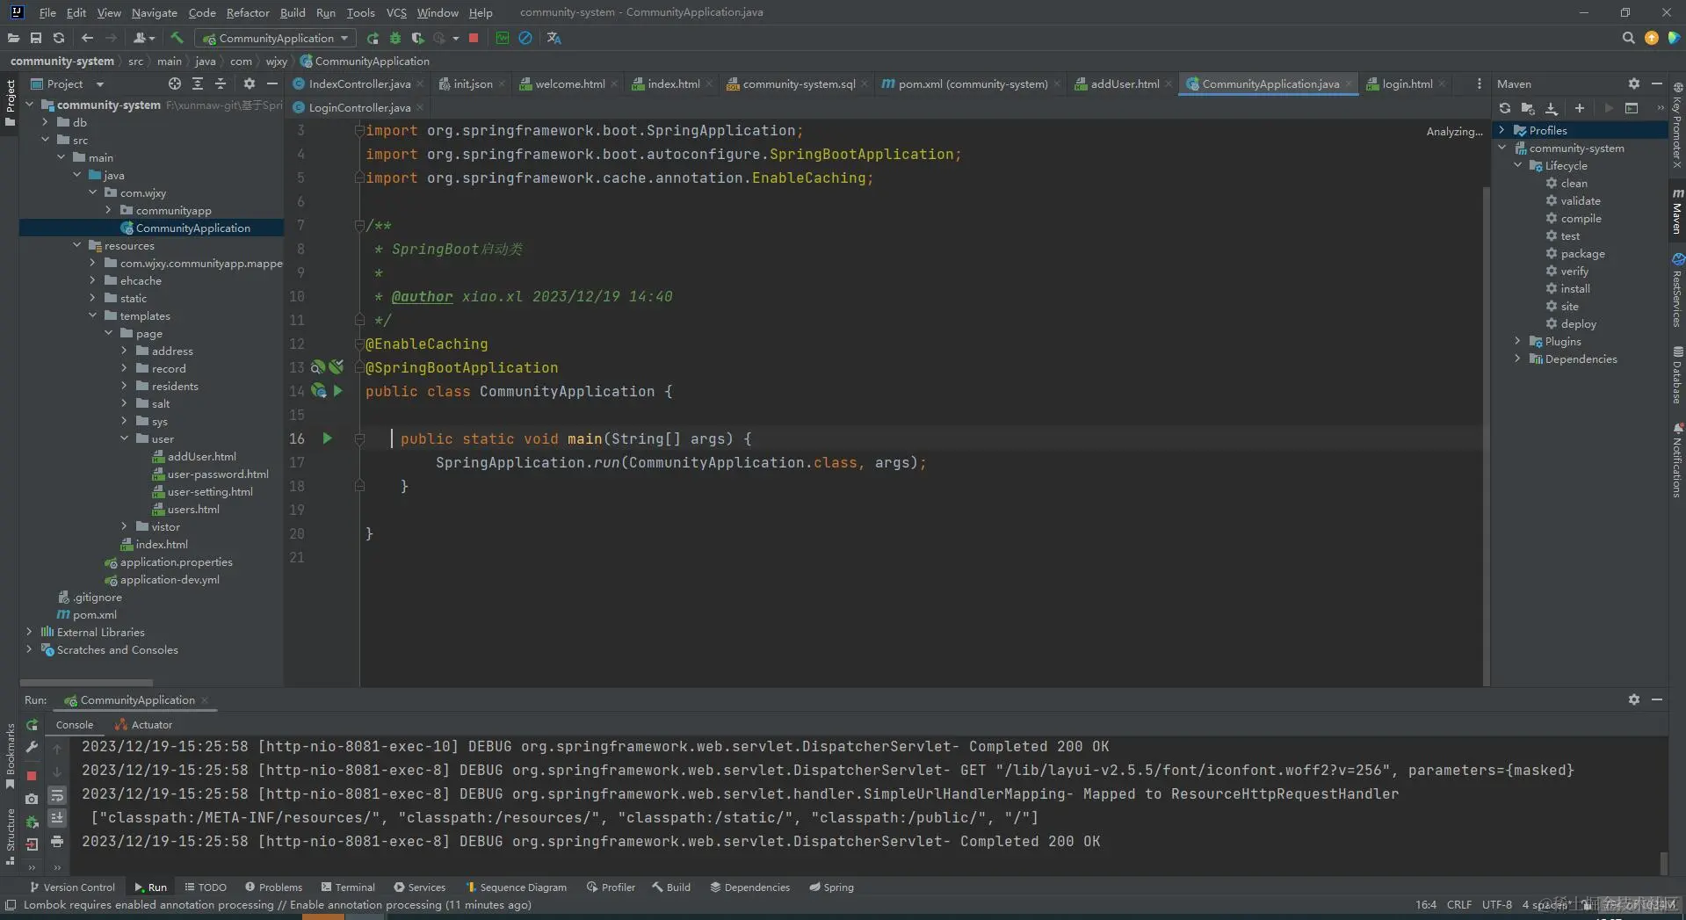This screenshot has height=920, width=1686.
Task: Reload all Maven projects icon
Action: click(x=1505, y=108)
